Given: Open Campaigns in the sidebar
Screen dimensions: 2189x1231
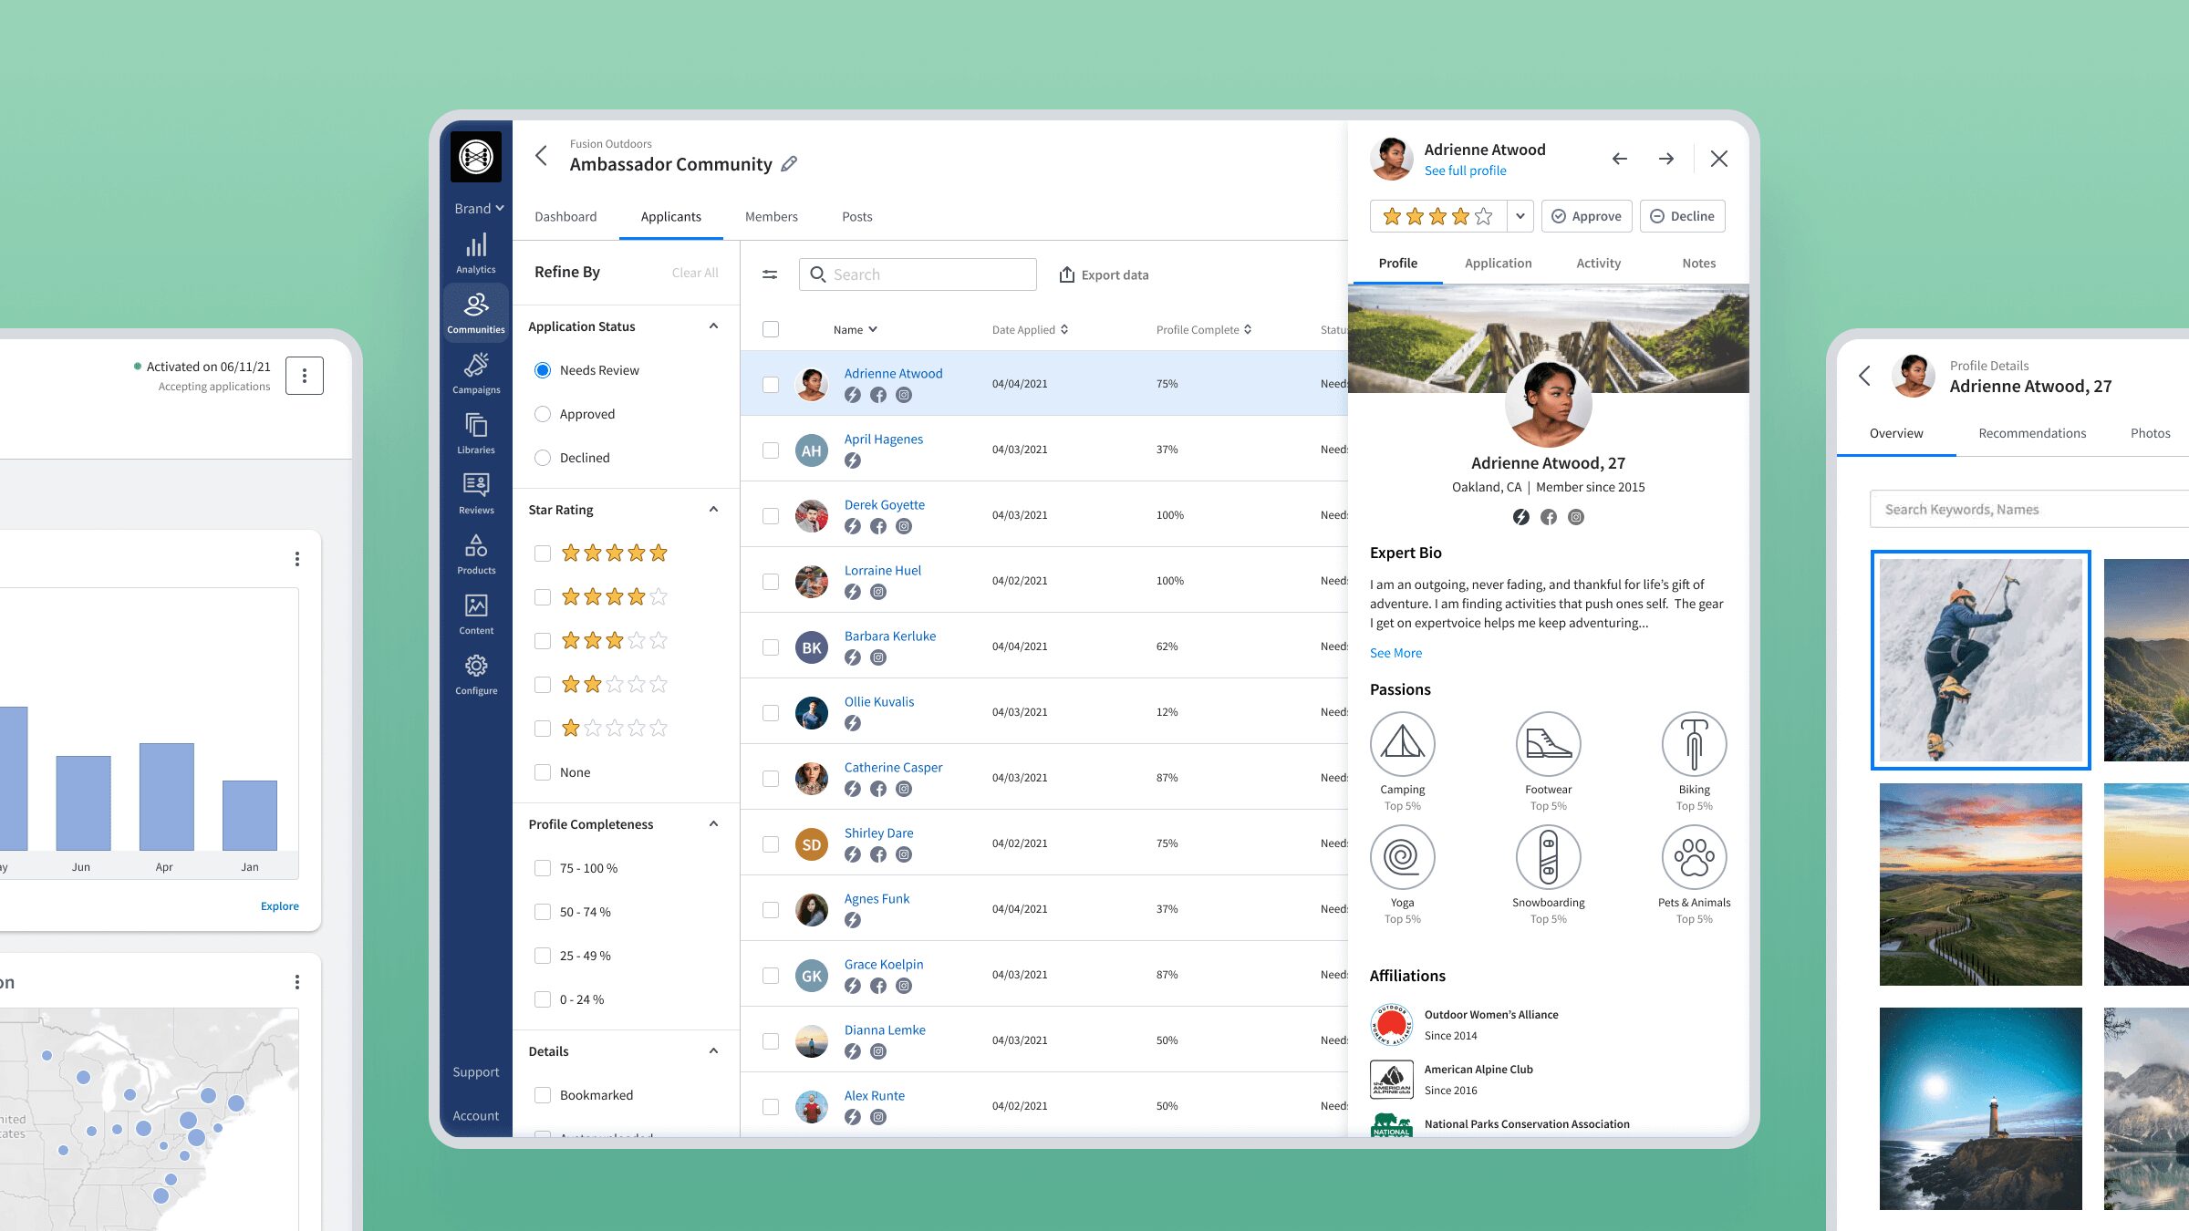Looking at the screenshot, I should [x=476, y=374].
